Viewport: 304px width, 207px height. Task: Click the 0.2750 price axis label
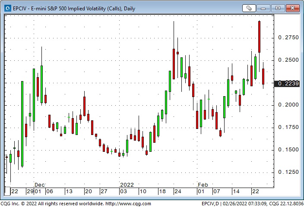coord(288,38)
